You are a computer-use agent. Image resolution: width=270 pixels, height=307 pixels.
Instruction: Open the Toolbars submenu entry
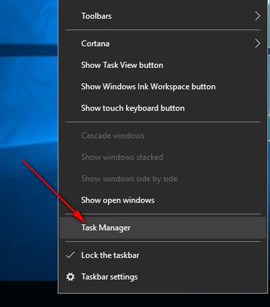(163, 16)
